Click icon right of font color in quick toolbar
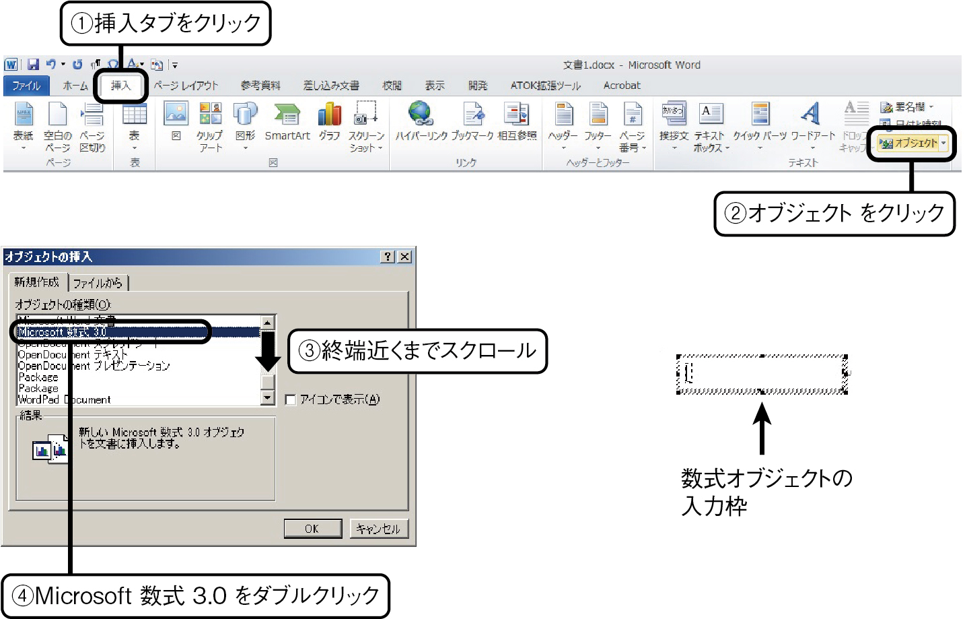This screenshot has width=965, height=619. point(157,65)
